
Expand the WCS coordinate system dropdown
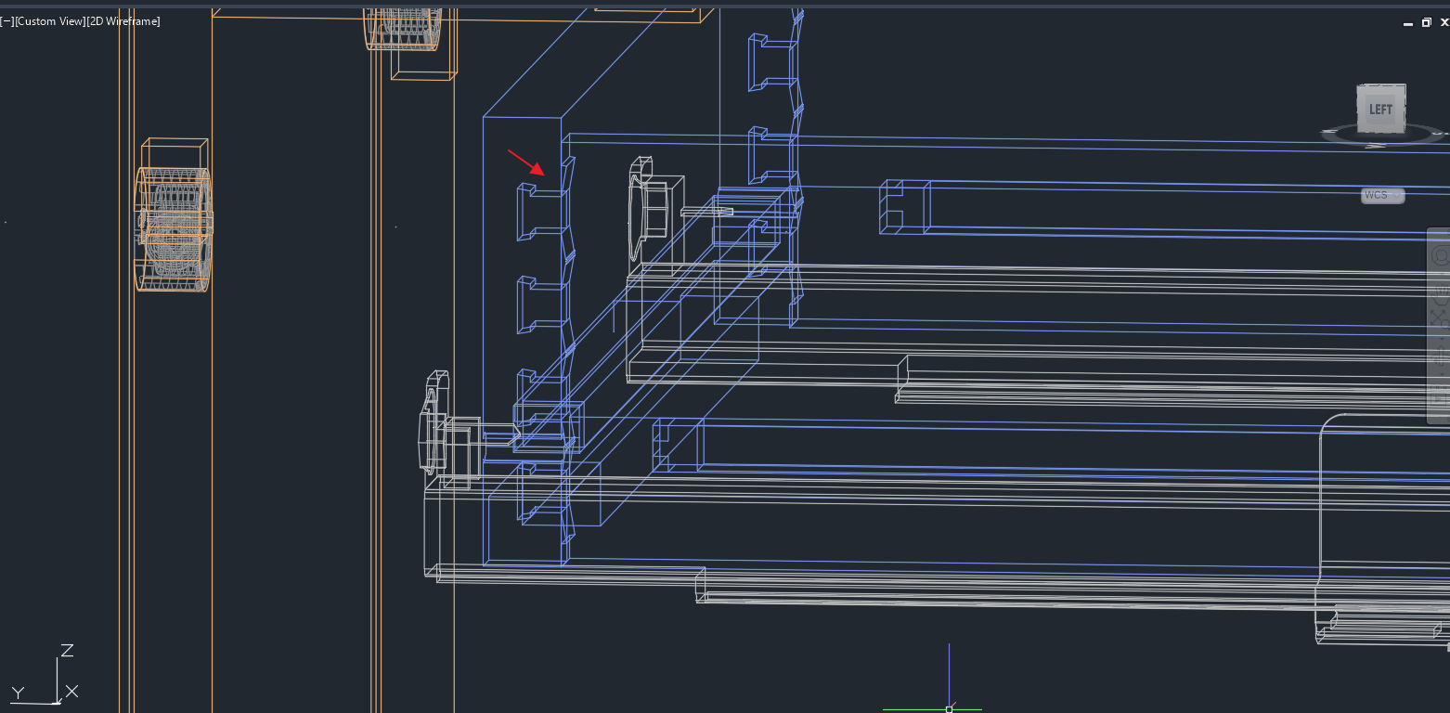coord(1382,196)
